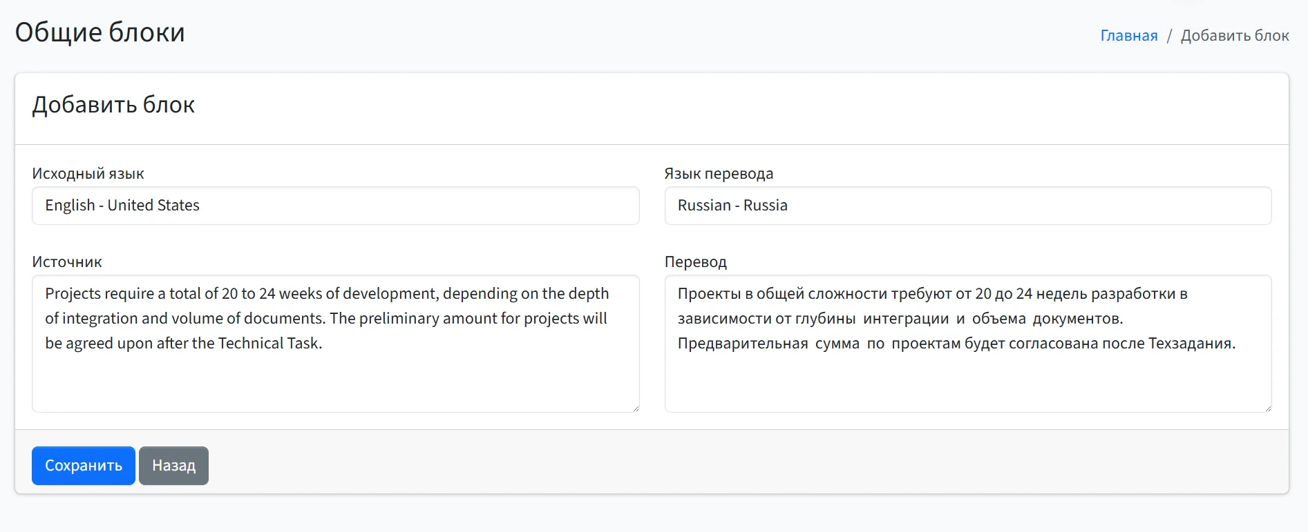Select the Перевод label above textarea
This screenshot has width=1308, height=532.
pyautogui.click(x=695, y=262)
